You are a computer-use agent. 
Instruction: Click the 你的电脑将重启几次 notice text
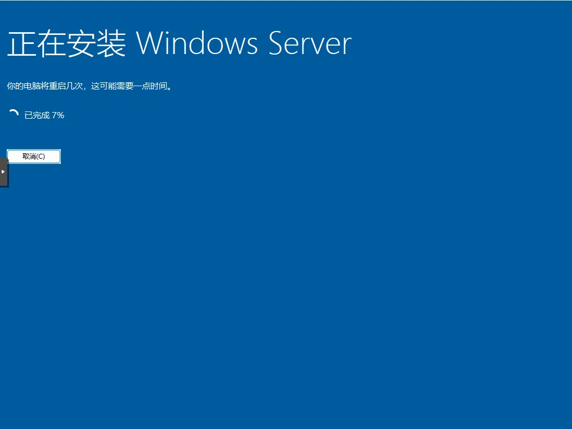pyautogui.click(x=44, y=86)
